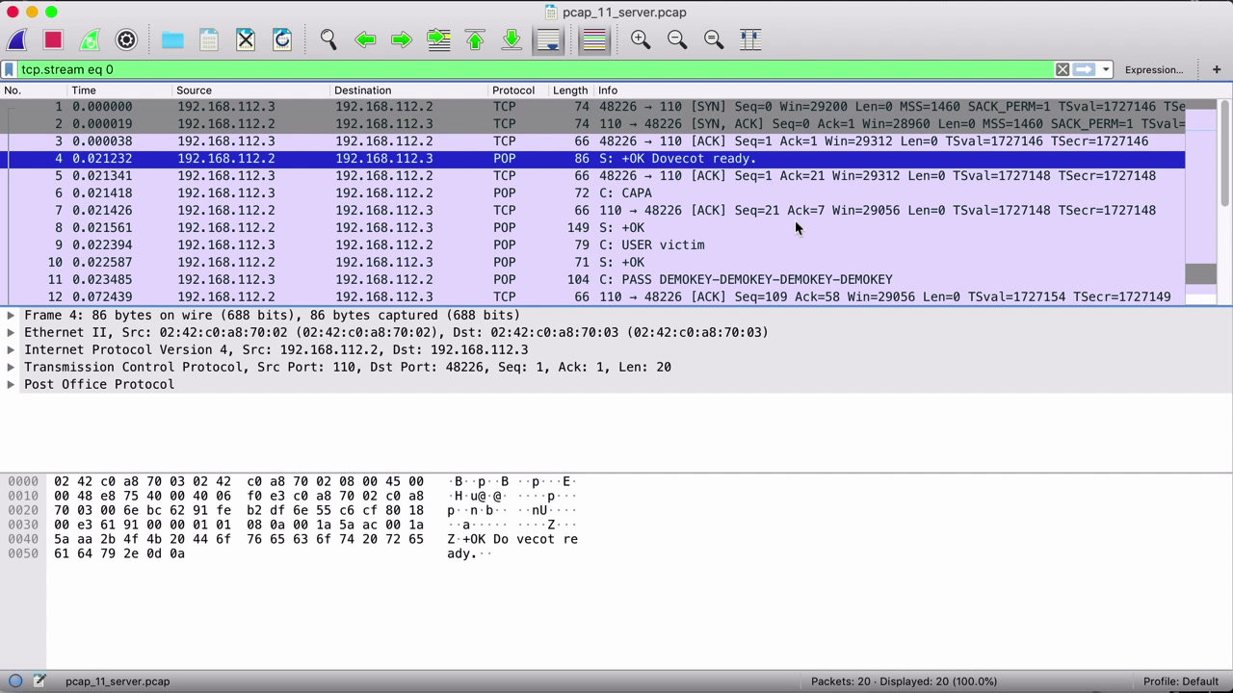Start capturing packets with shark fin icon
Image resolution: width=1233 pixels, height=693 pixels.
pyautogui.click(x=16, y=39)
